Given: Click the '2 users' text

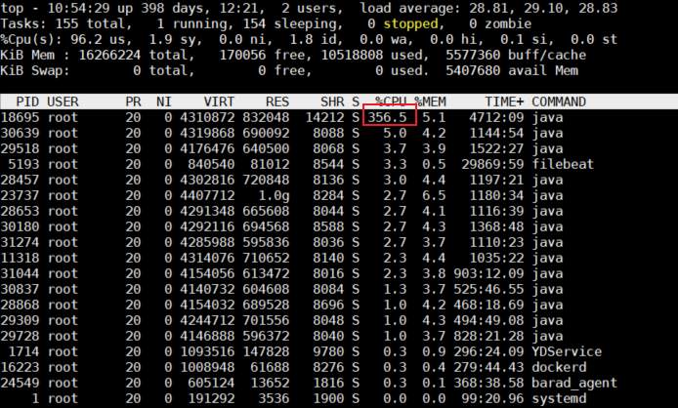Looking at the screenshot, I should pyautogui.click(x=313, y=8).
